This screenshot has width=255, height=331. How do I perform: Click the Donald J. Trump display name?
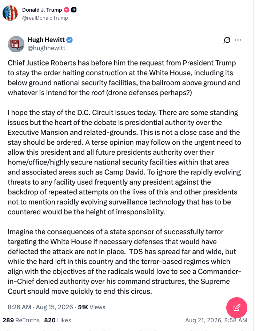[42, 10]
